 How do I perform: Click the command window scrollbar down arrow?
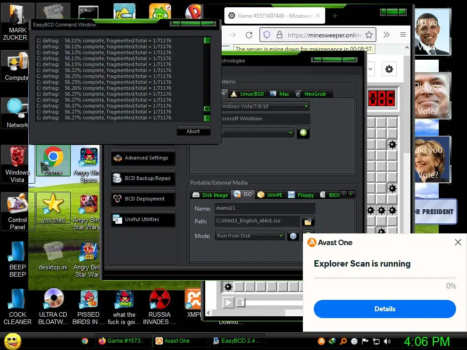coord(207,118)
